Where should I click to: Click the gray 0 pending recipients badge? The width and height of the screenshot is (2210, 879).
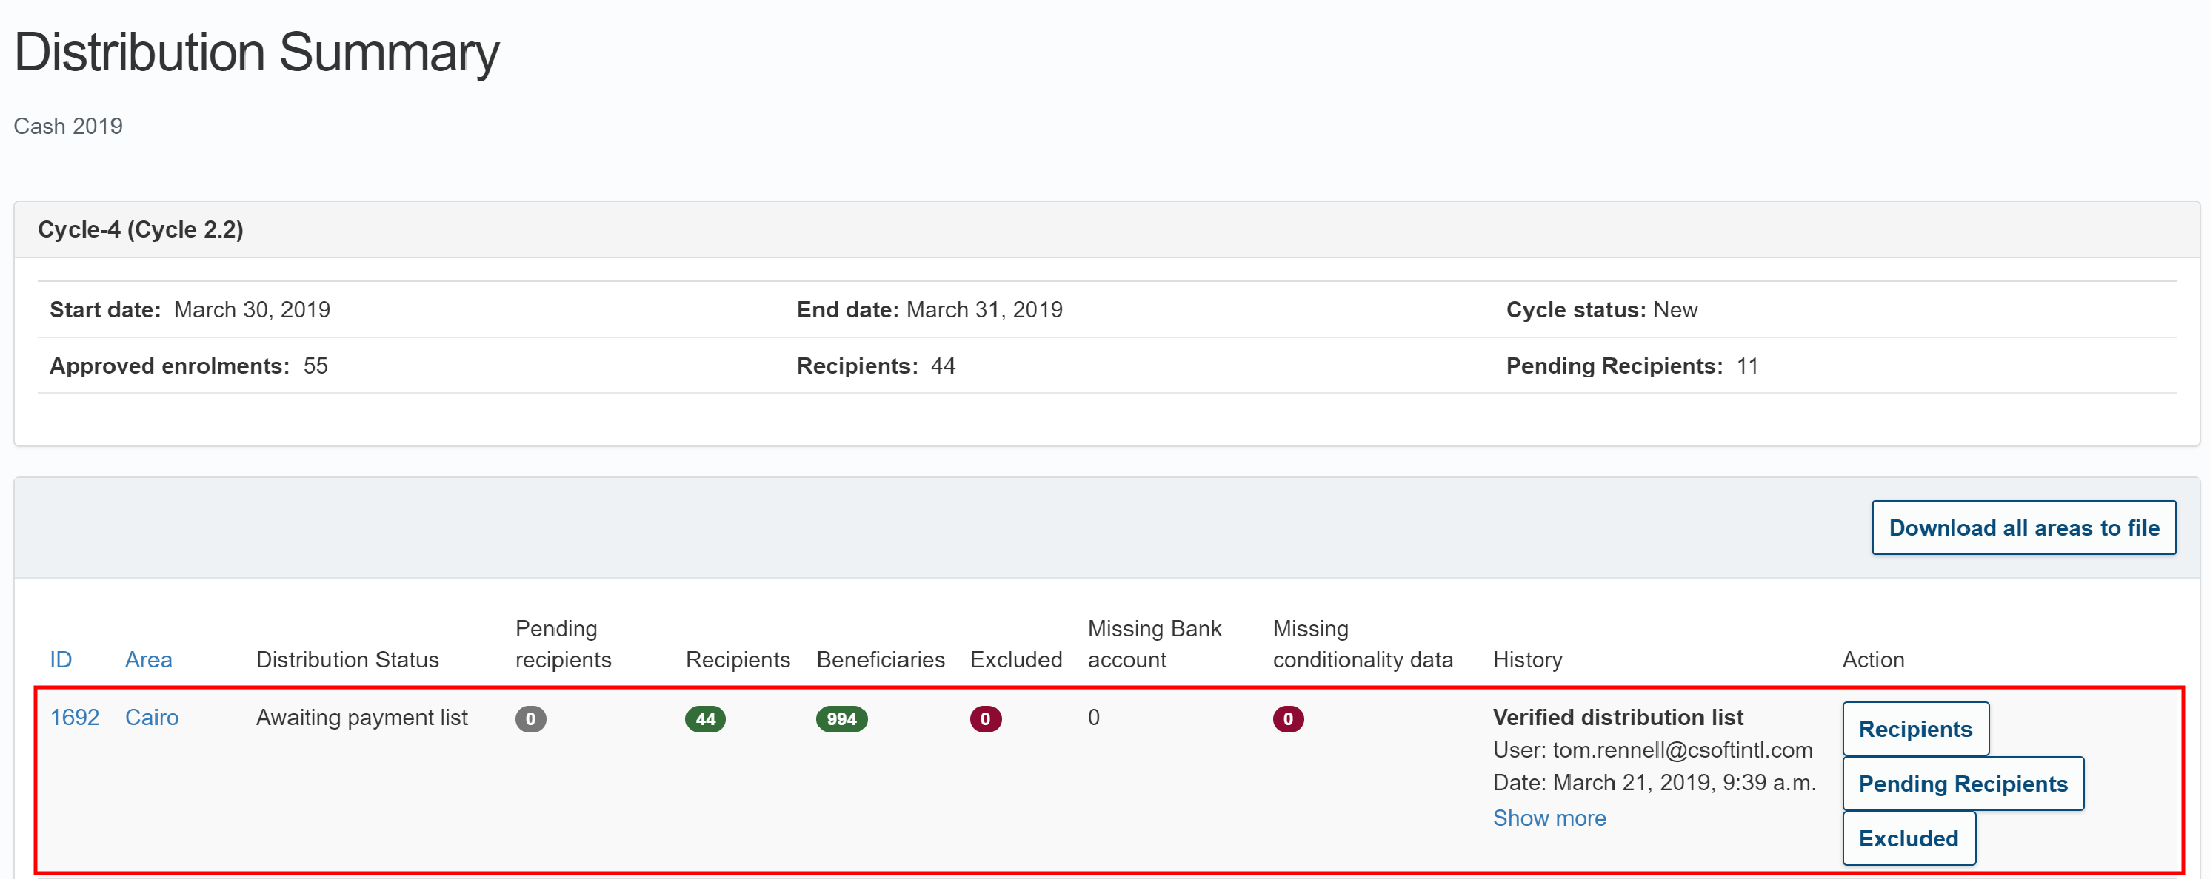[x=530, y=718]
